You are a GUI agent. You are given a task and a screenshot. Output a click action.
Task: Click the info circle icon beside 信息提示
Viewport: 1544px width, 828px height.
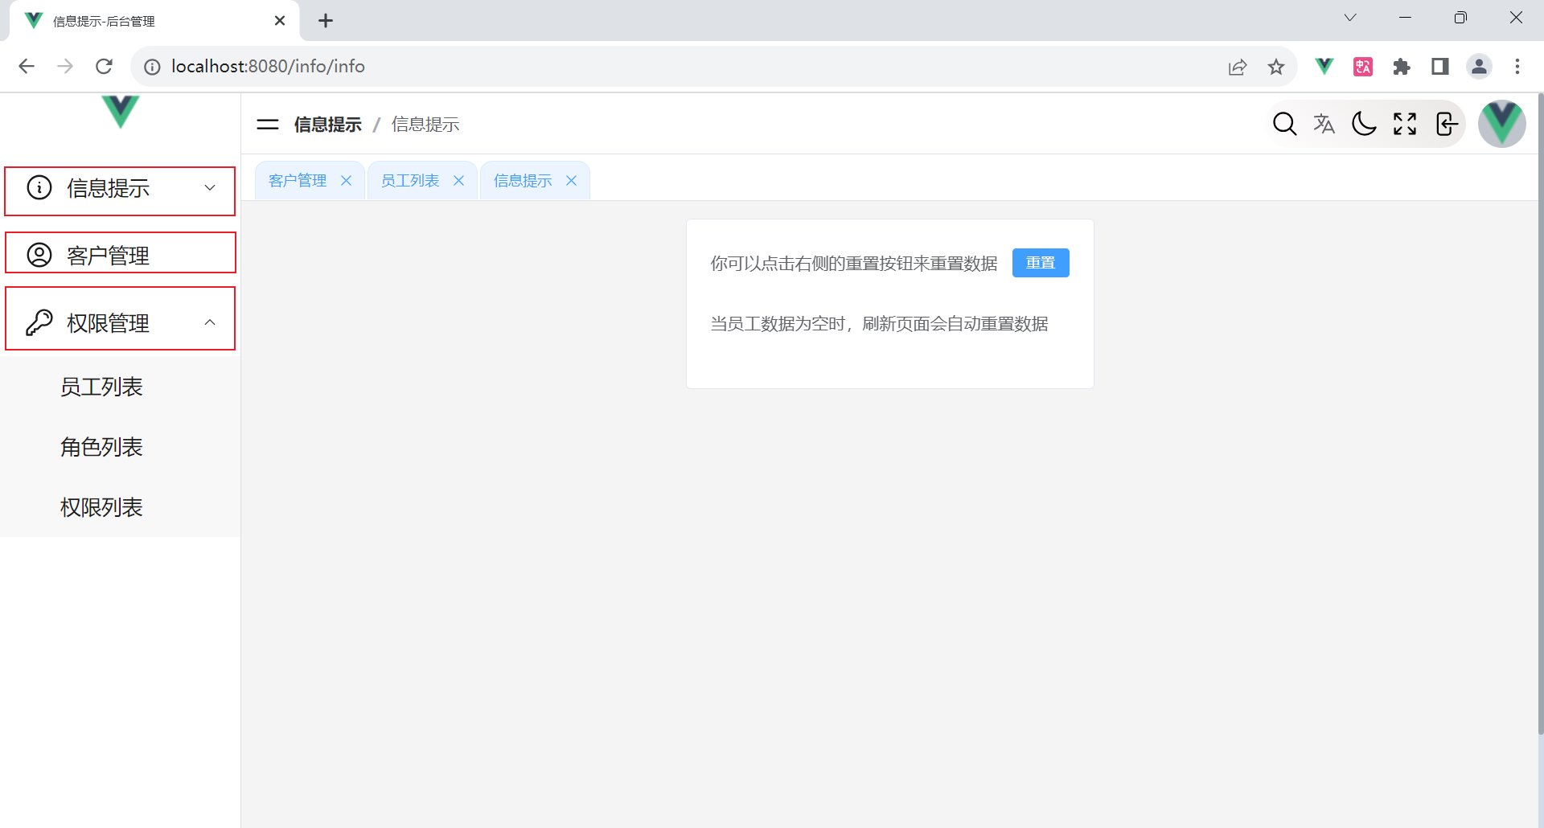coord(39,187)
